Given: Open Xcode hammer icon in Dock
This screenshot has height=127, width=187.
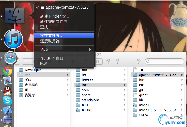Looking at the screenshot, I should point(8,110).
